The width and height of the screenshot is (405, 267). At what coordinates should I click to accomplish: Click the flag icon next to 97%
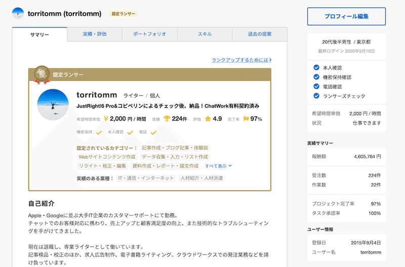246,119
